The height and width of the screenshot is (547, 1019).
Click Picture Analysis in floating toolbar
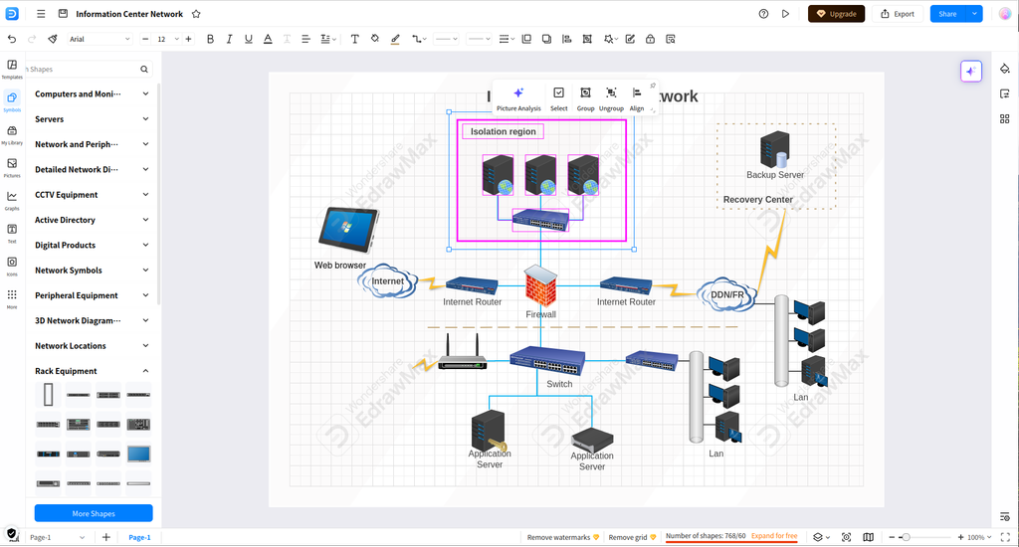[518, 99]
